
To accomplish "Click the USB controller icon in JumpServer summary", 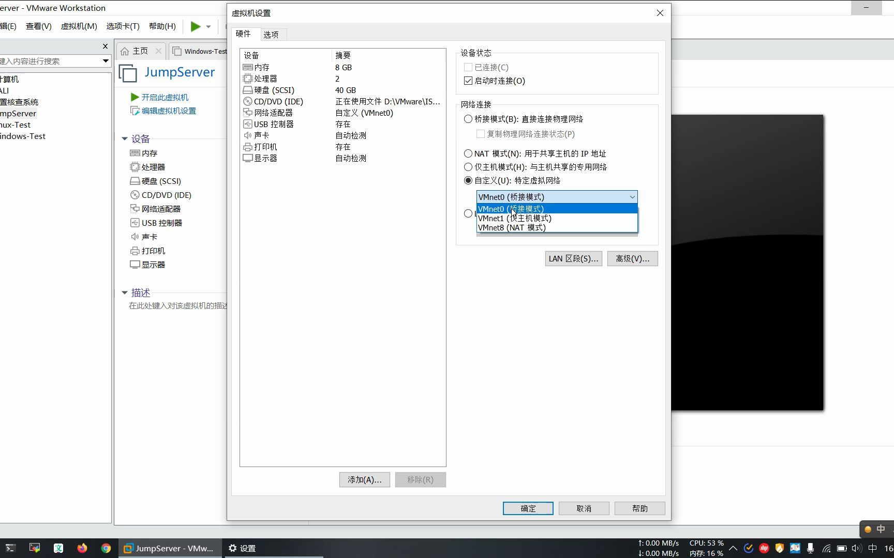I will (135, 223).
